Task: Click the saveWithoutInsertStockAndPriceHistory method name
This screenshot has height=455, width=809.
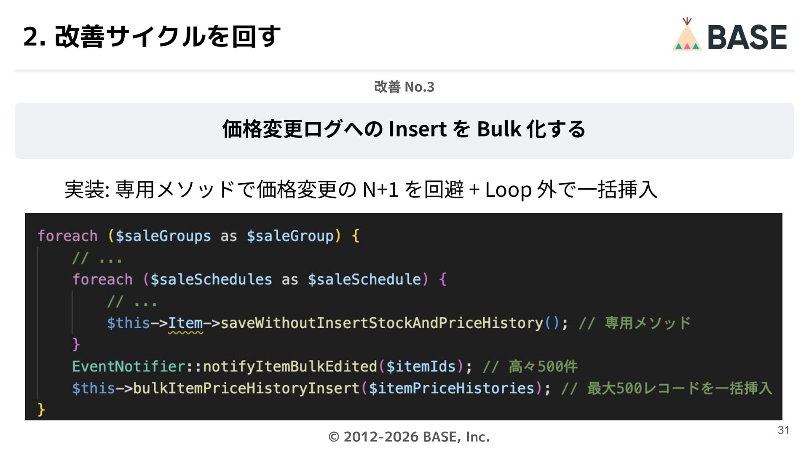Action: pos(382,323)
